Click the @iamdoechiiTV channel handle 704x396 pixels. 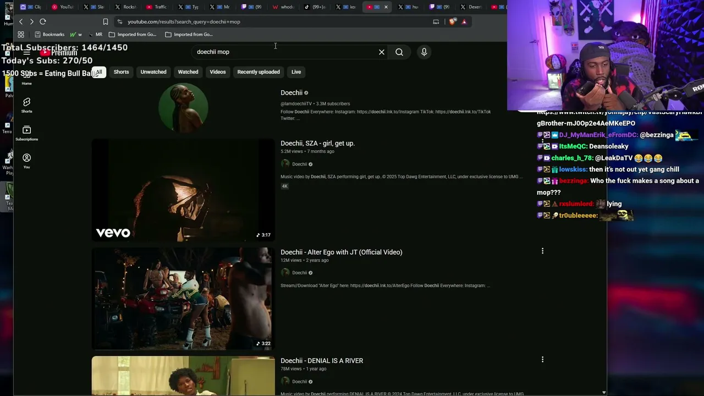296,103
